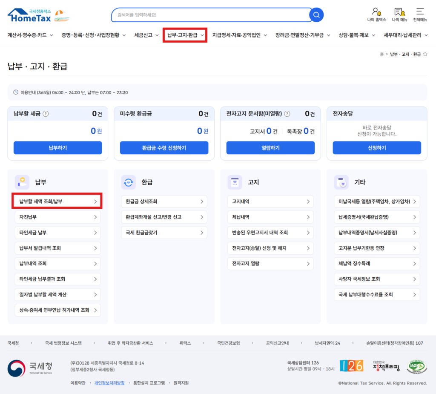The width and height of the screenshot is (436, 394).
Task: Click the 열람하기 button
Action: [270, 148]
